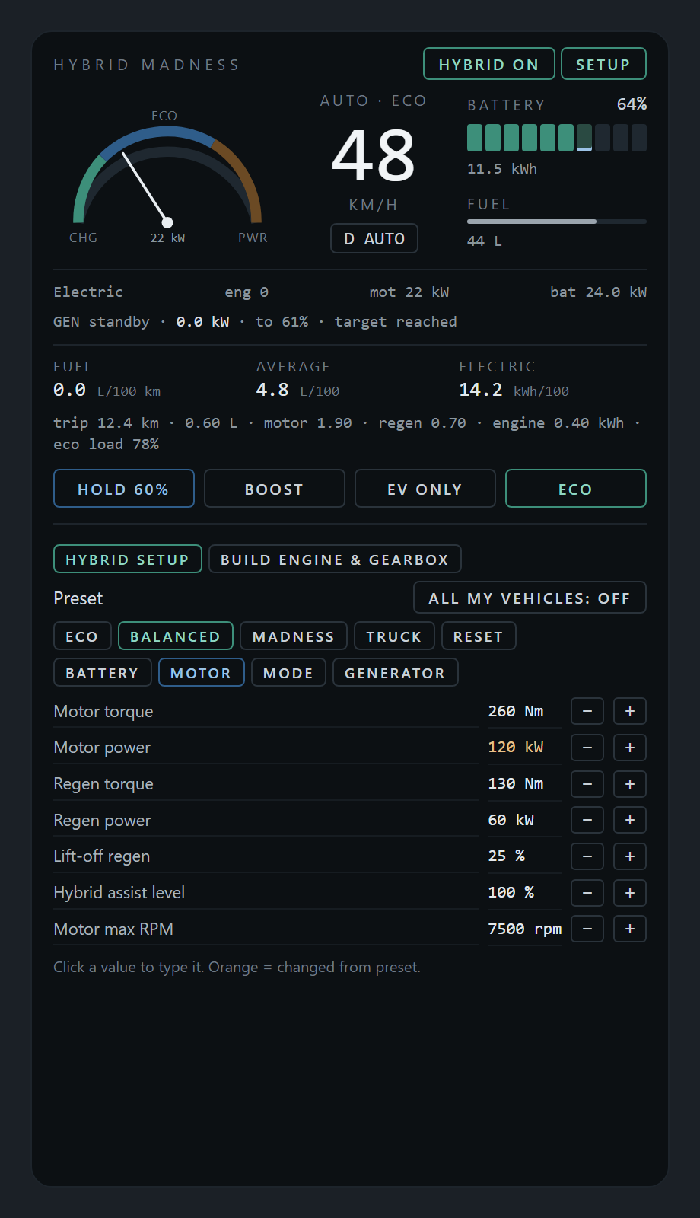This screenshot has width=700, height=1218.
Task: Decrease Motor max RPM with minus
Action: 587,929
